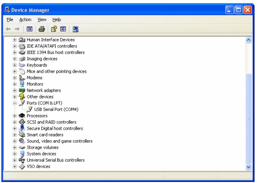Click the Universal Serial Bus controllers icon
This screenshot has width=257, height=183.
pos(22,160)
